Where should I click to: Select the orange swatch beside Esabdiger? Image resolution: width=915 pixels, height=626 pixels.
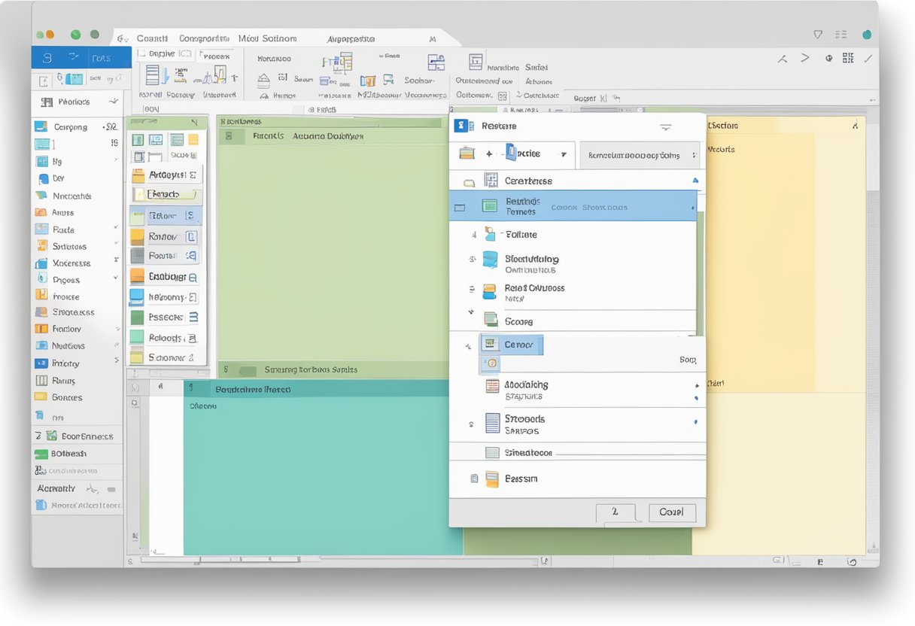[x=137, y=277]
